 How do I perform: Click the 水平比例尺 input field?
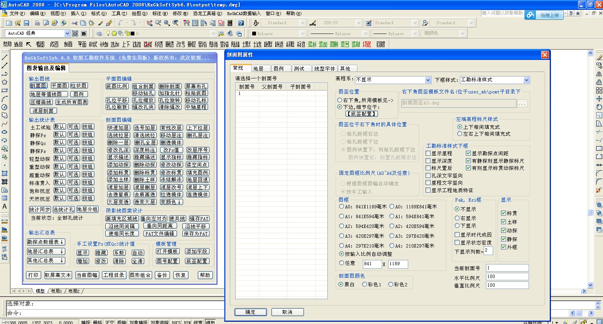507,277
